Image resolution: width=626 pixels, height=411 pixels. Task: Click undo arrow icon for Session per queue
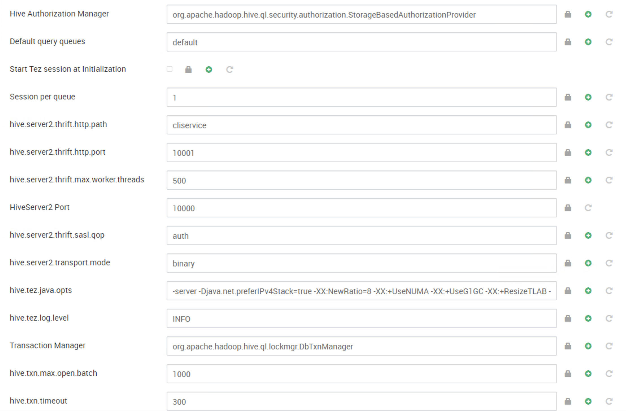pos(609,97)
